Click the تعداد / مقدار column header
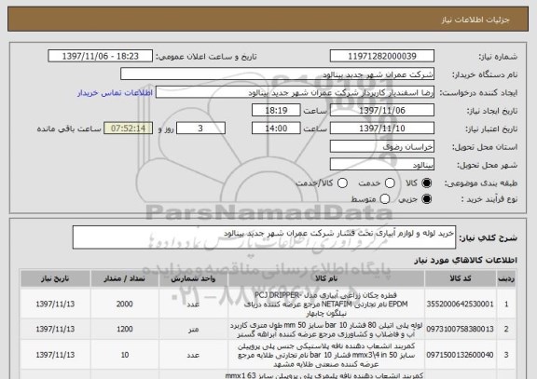This screenshot has width=537, height=379. coord(125,278)
